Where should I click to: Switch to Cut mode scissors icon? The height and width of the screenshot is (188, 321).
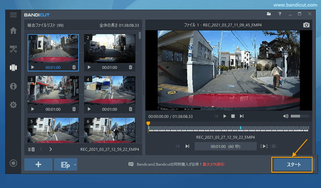click(13, 49)
